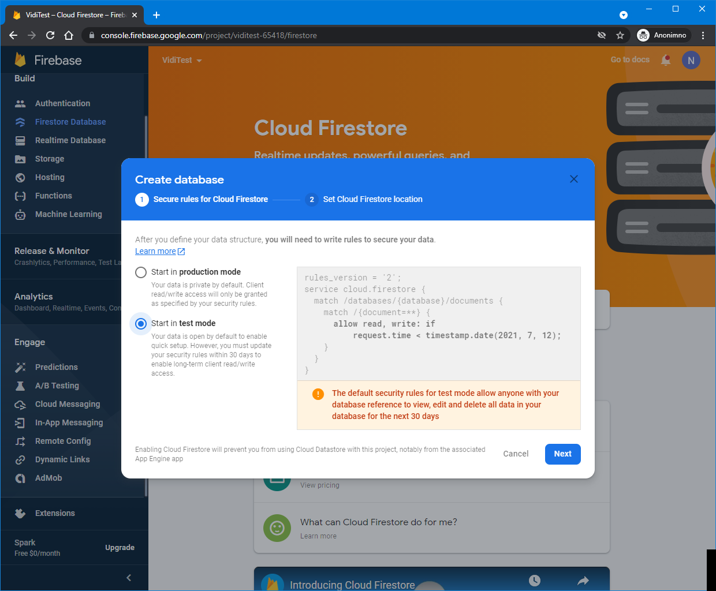Close the VidiTest Cloud Firestore tab
716x591 pixels.
click(x=135, y=15)
